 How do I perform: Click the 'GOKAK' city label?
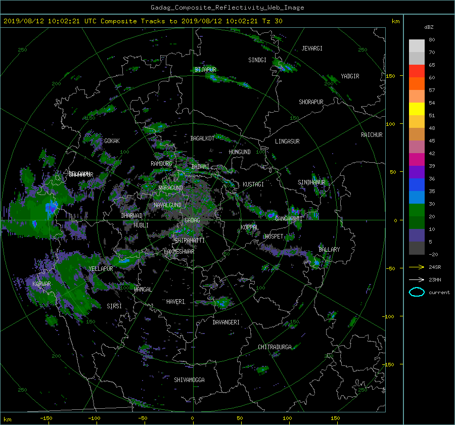112,141
